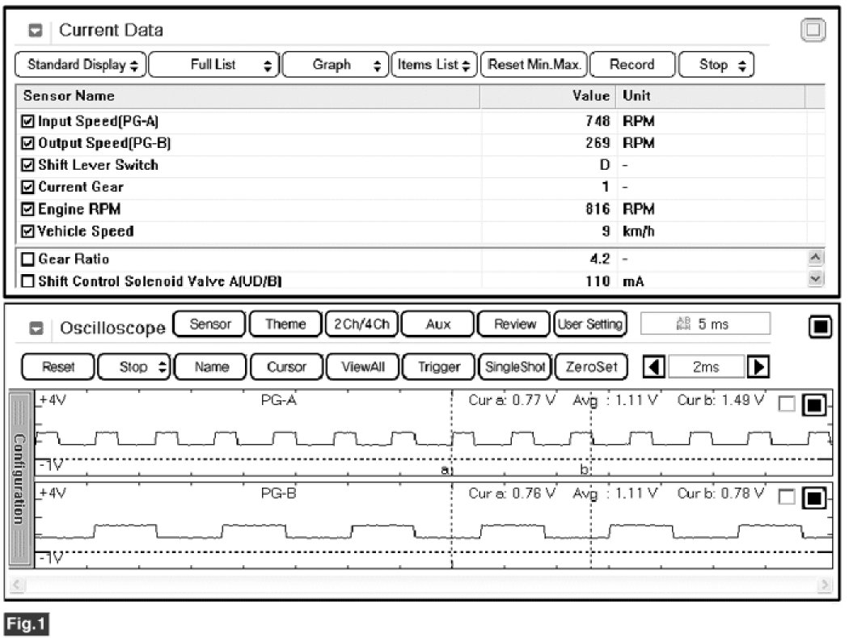Toggle the PG-A channel empty checkbox
The height and width of the screenshot is (638, 849).
coord(787,405)
